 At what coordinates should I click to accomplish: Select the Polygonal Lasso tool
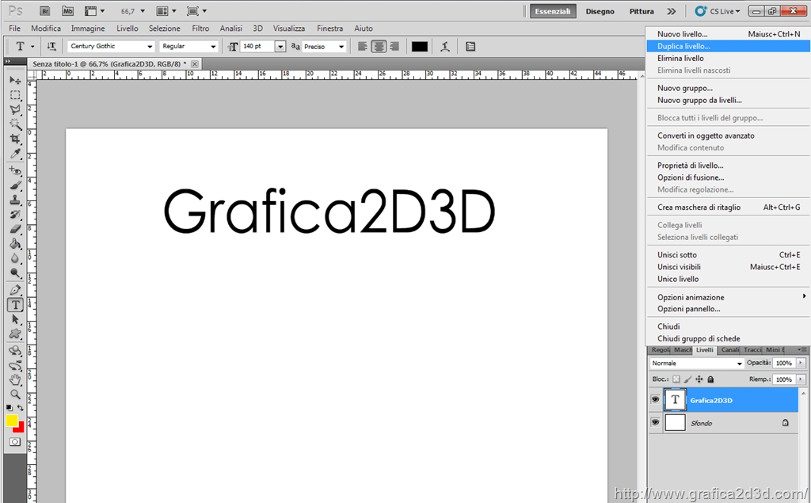pyautogui.click(x=15, y=109)
